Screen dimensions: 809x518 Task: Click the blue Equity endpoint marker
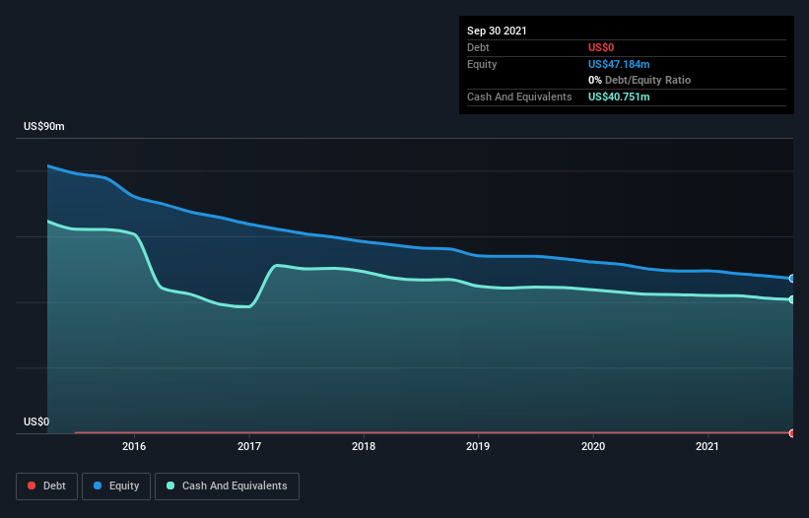click(x=792, y=279)
